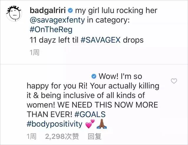Open the #GOALS hashtag
This screenshot has width=188, height=145.
90,114
